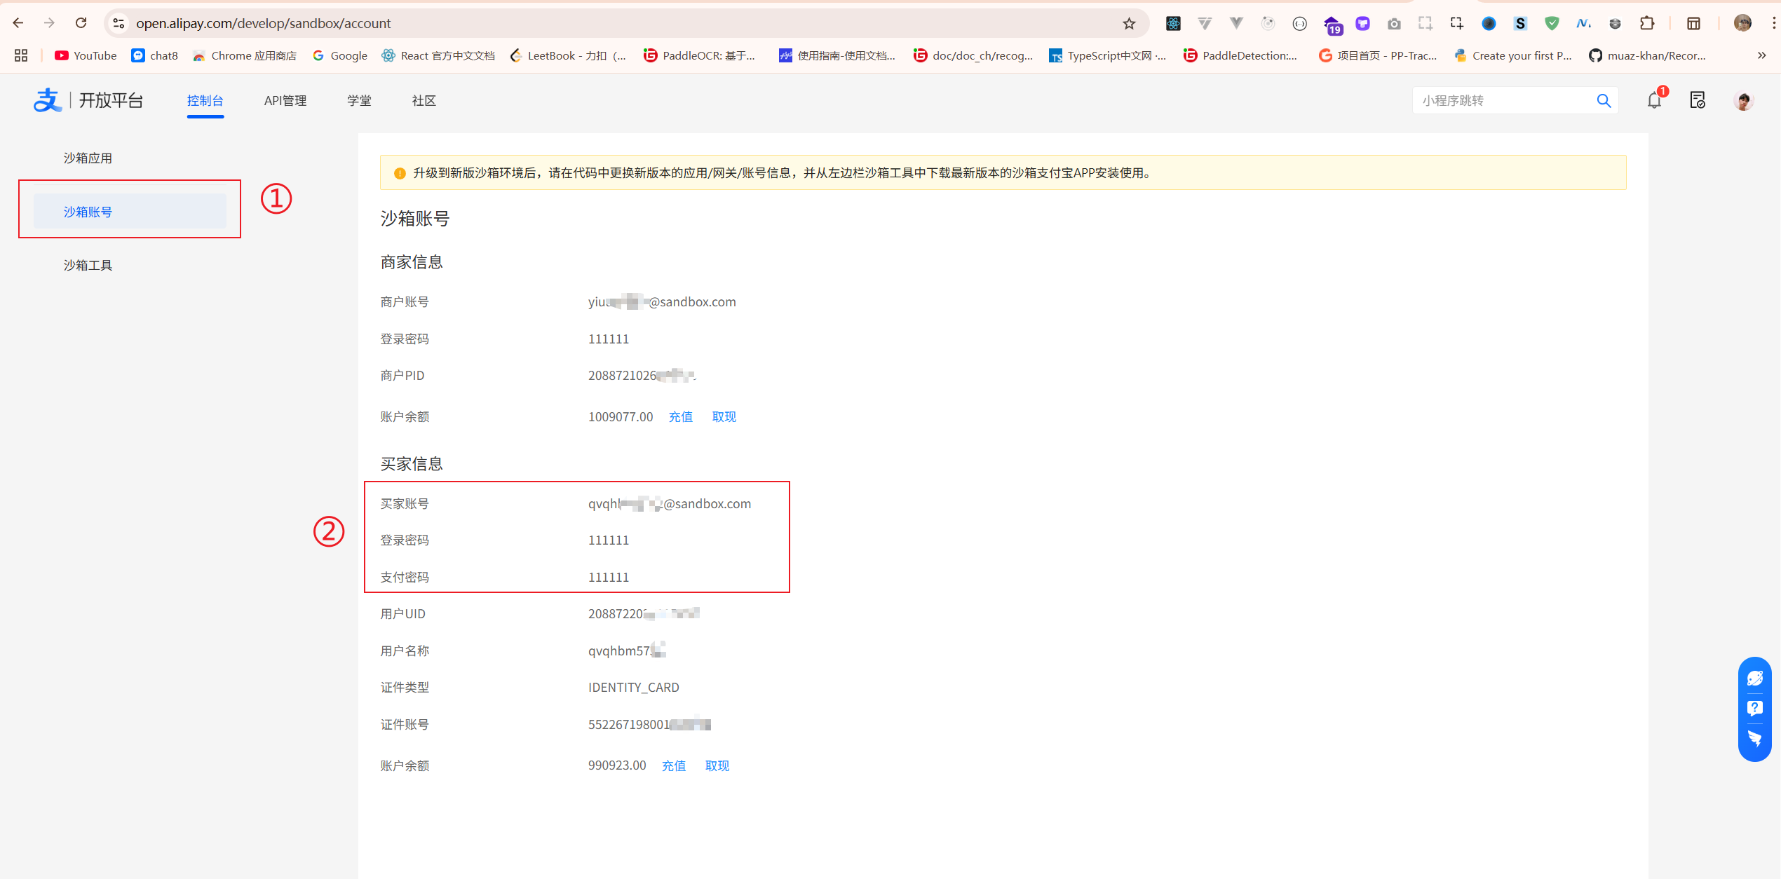This screenshot has height=879, width=1781.
Task: Open the document settings icon in header
Action: pos(1698,100)
